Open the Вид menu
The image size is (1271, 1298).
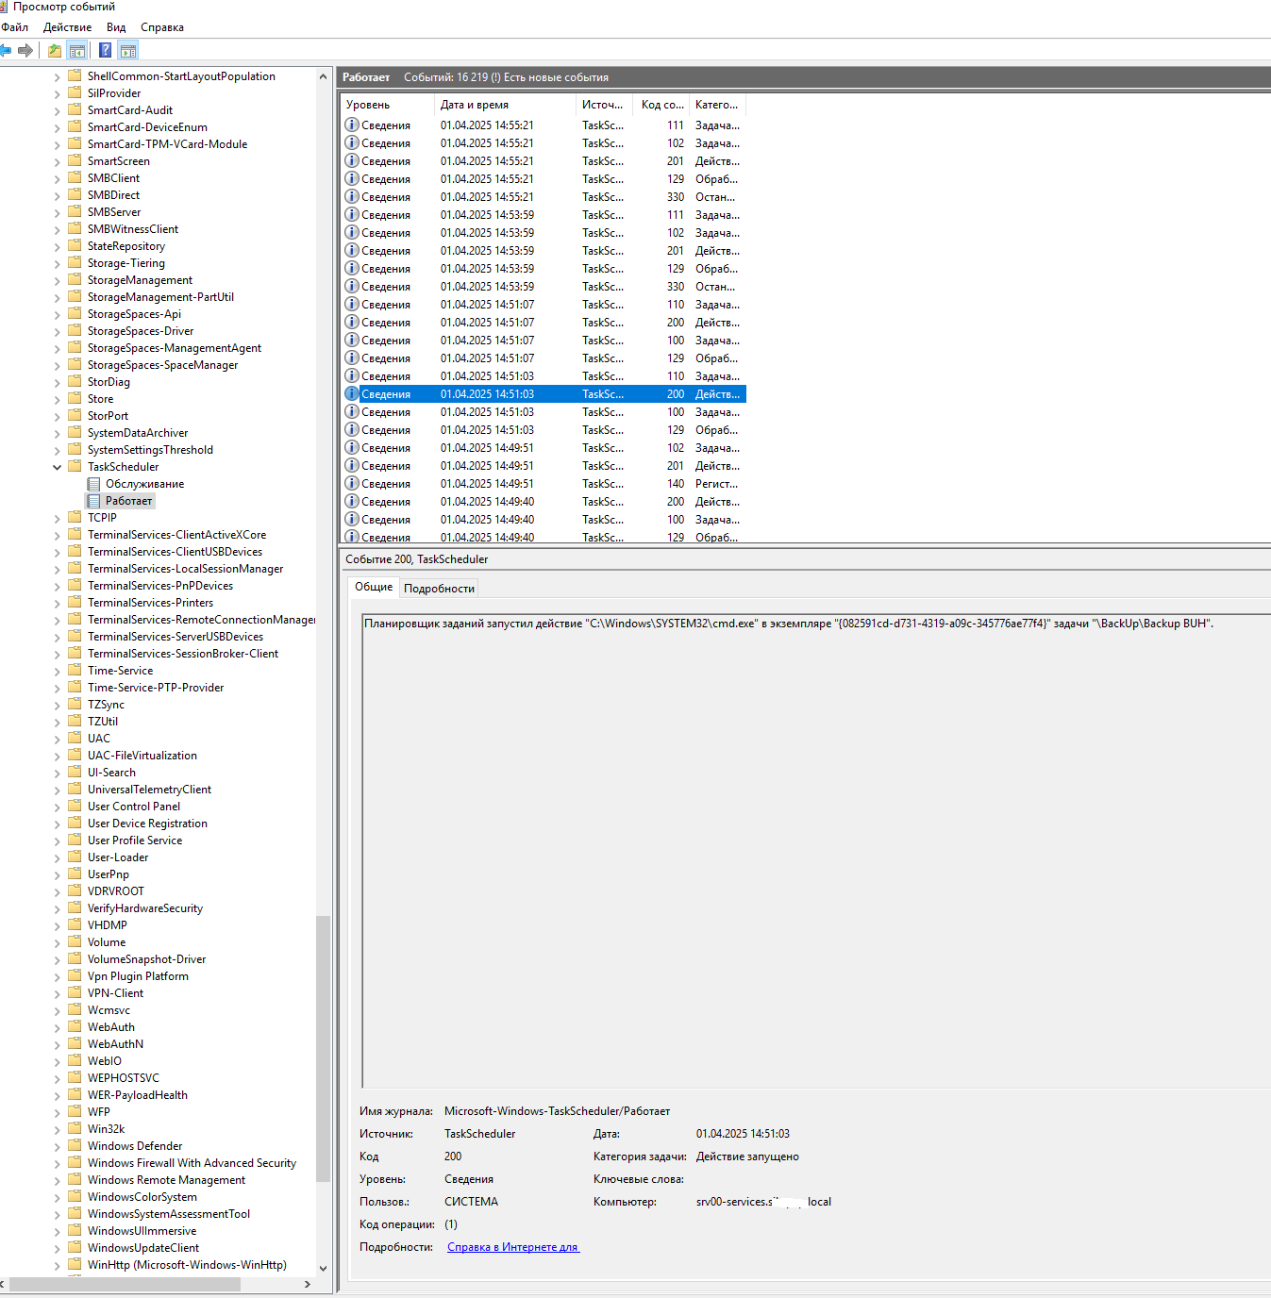(116, 27)
